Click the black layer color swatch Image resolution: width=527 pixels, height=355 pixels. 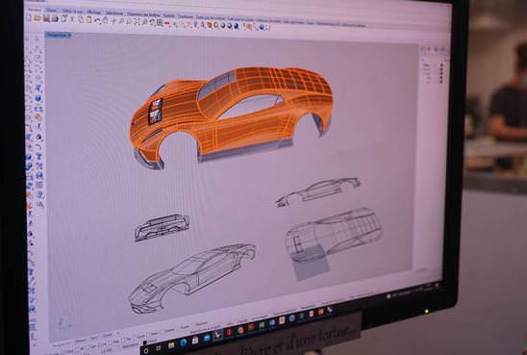[144, 342]
